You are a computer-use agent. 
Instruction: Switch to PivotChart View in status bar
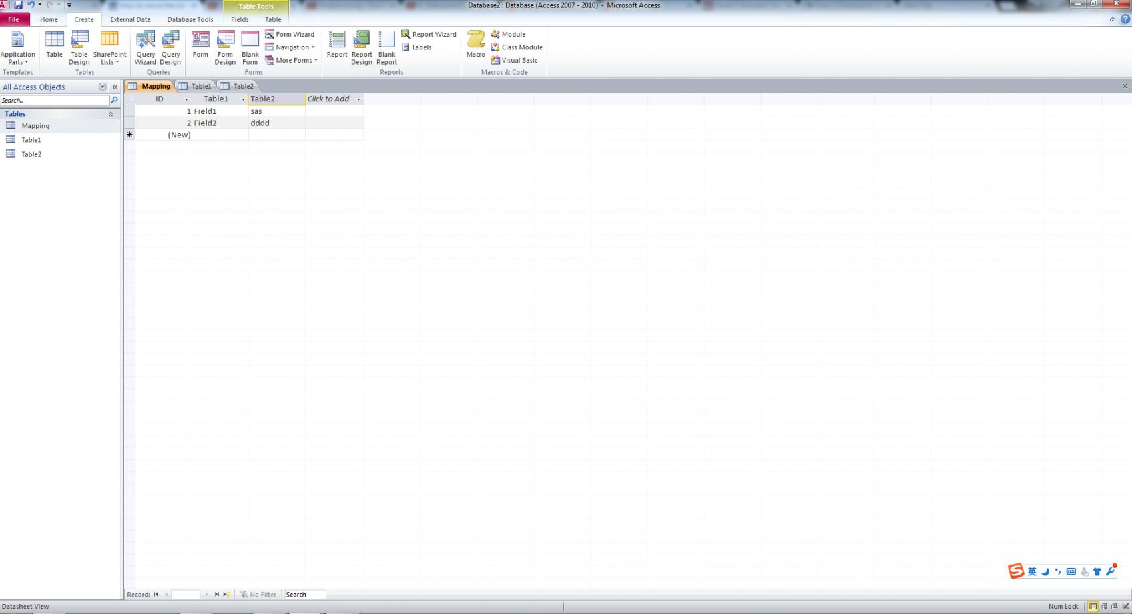coord(1114,606)
